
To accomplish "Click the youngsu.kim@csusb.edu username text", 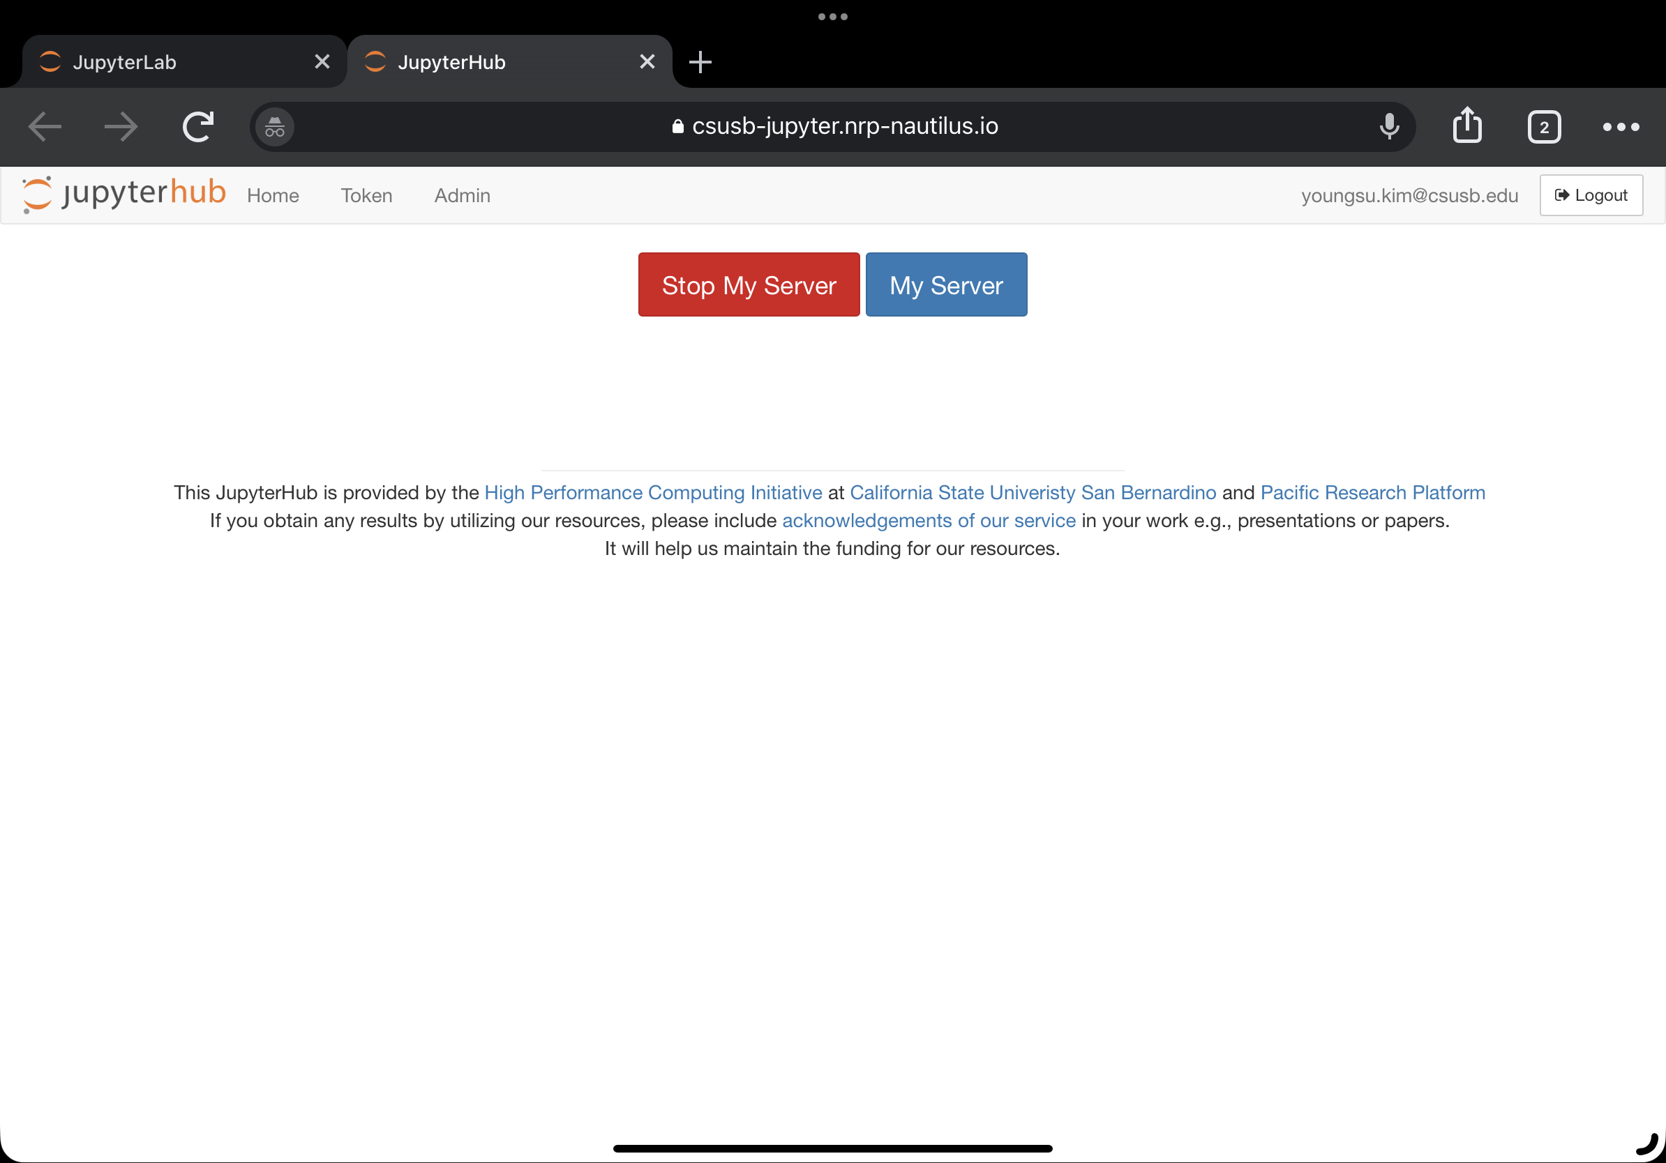I will click(1409, 196).
